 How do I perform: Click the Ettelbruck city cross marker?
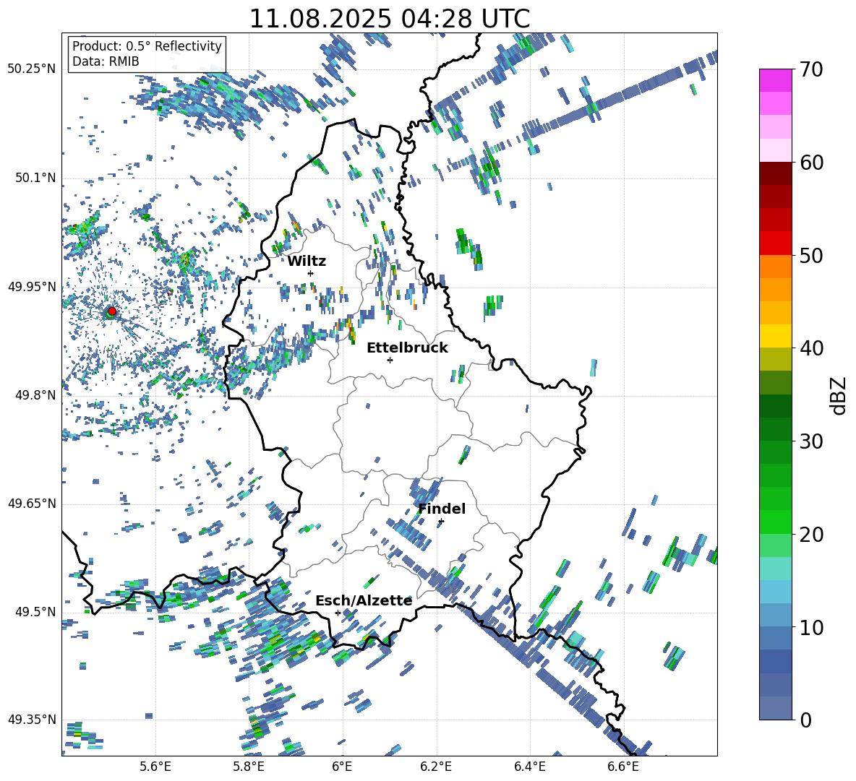coord(390,360)
